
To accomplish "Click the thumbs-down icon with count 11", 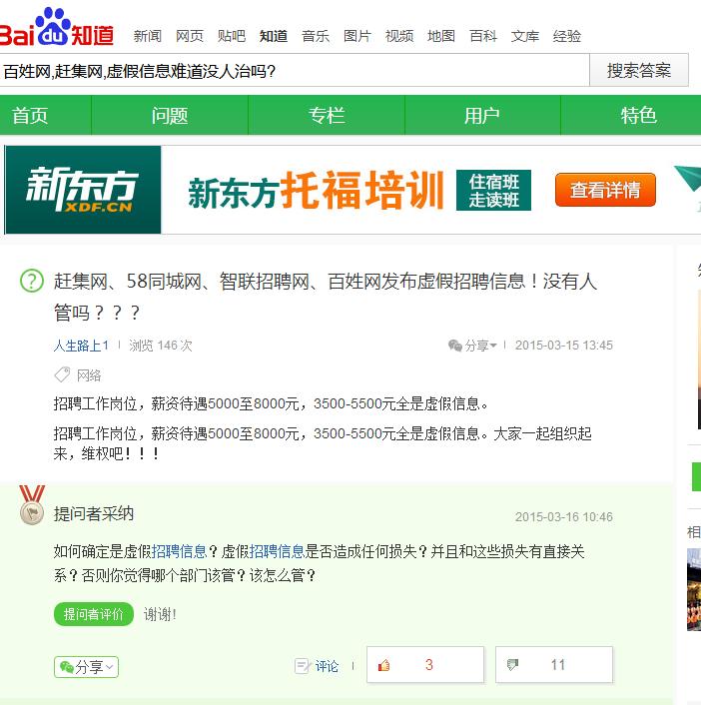I will 512,664.
